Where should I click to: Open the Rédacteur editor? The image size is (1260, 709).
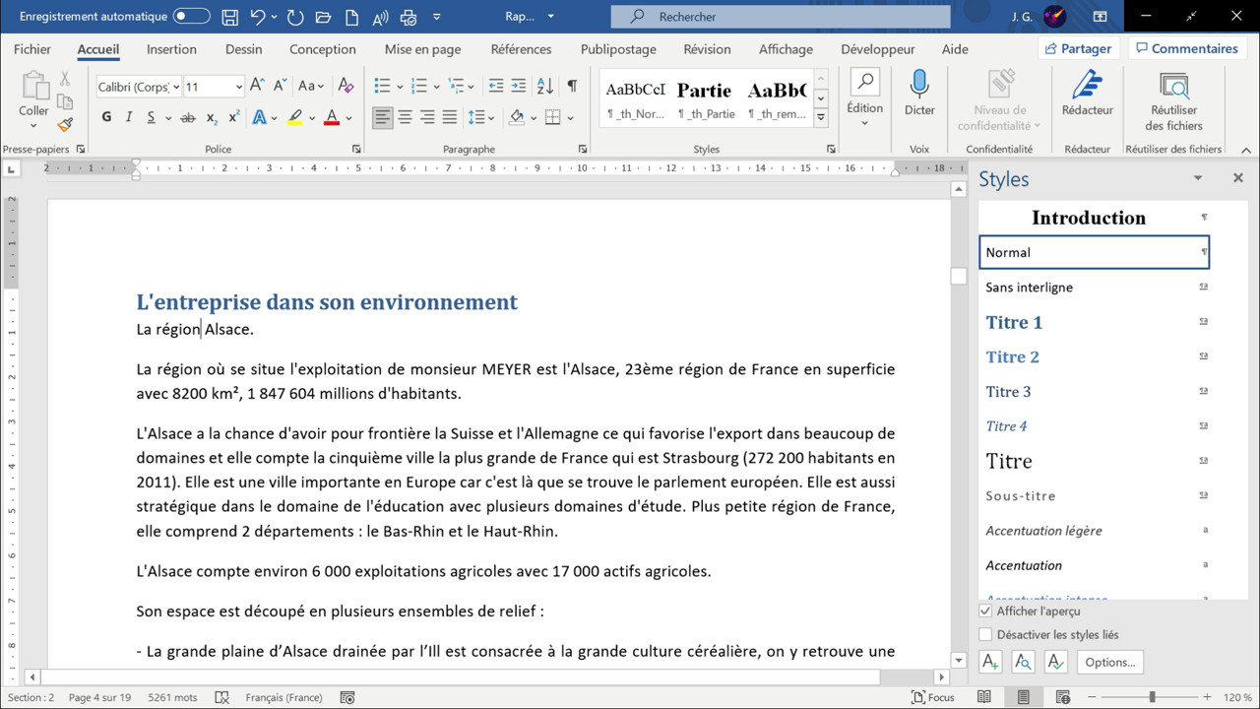(x=1087, y=94)
